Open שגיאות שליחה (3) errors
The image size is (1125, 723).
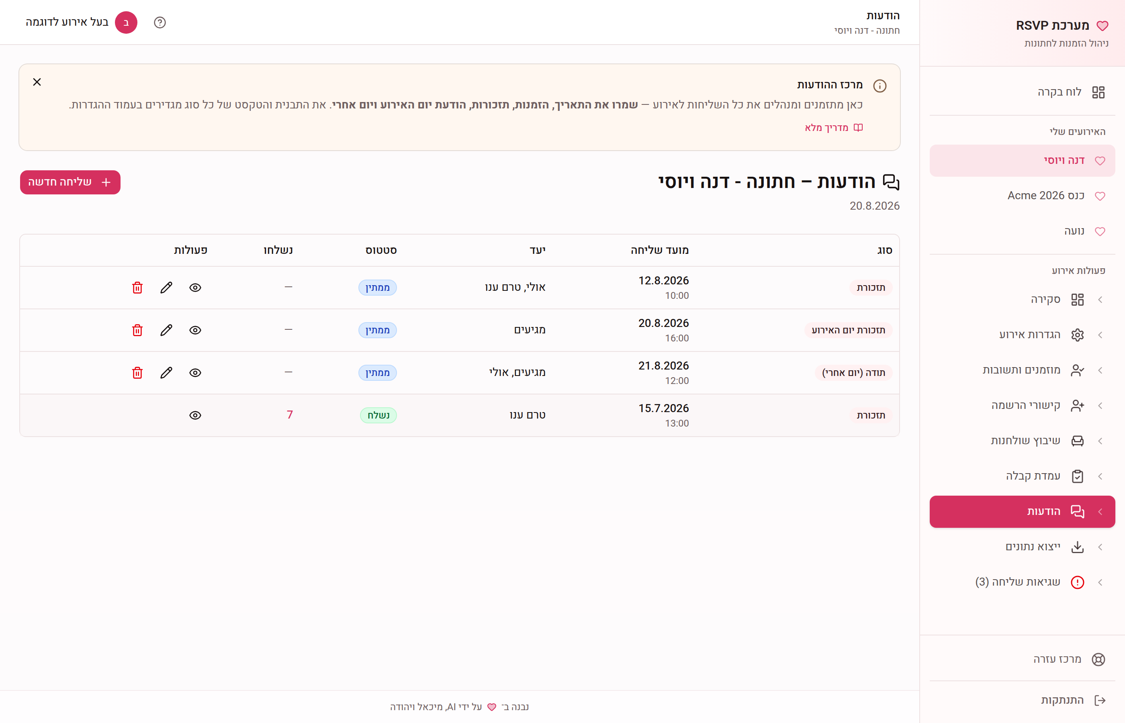tap(1023, 582)
